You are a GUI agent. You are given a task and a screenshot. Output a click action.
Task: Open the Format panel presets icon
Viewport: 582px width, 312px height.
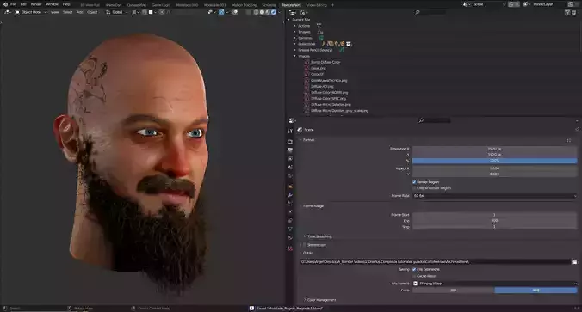tap(568, 140)
